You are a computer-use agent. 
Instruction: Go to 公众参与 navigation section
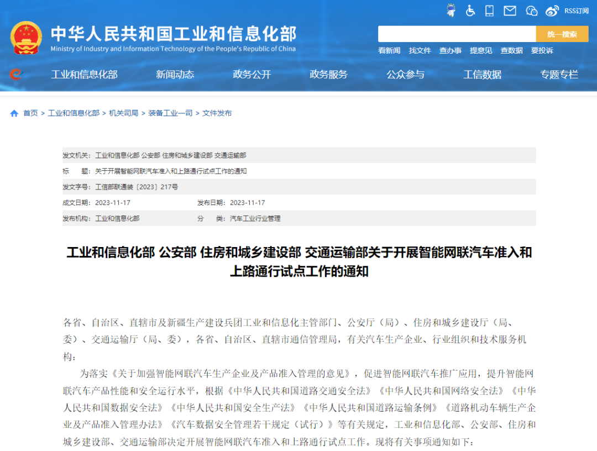pos(405,75)
